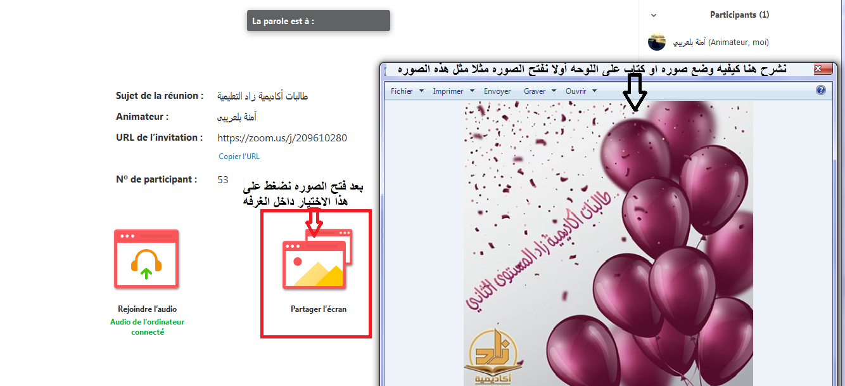Click the zoom.us invitation URL text
845x386 pixels.
282,138
